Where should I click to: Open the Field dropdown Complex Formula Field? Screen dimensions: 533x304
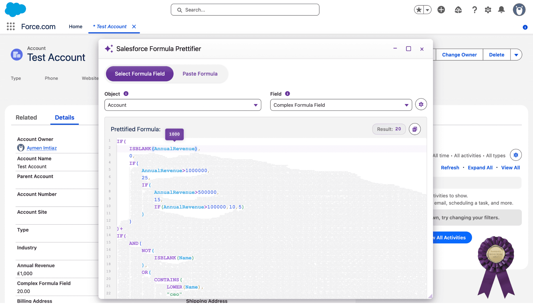pos(341,105)
